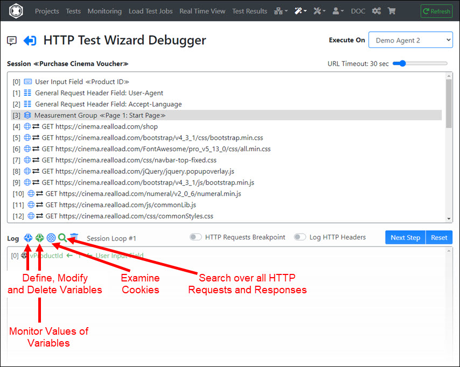
Task: Select the GET .../js/commonLib.js row text
Action: (121, 204)
